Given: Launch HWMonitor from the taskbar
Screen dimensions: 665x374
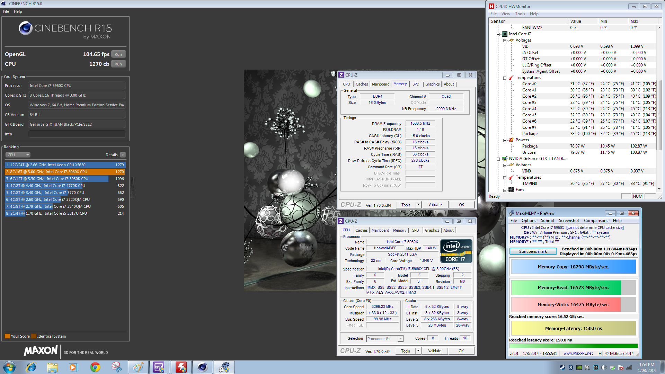Looking at the screenshot, I should pos(181,367).
